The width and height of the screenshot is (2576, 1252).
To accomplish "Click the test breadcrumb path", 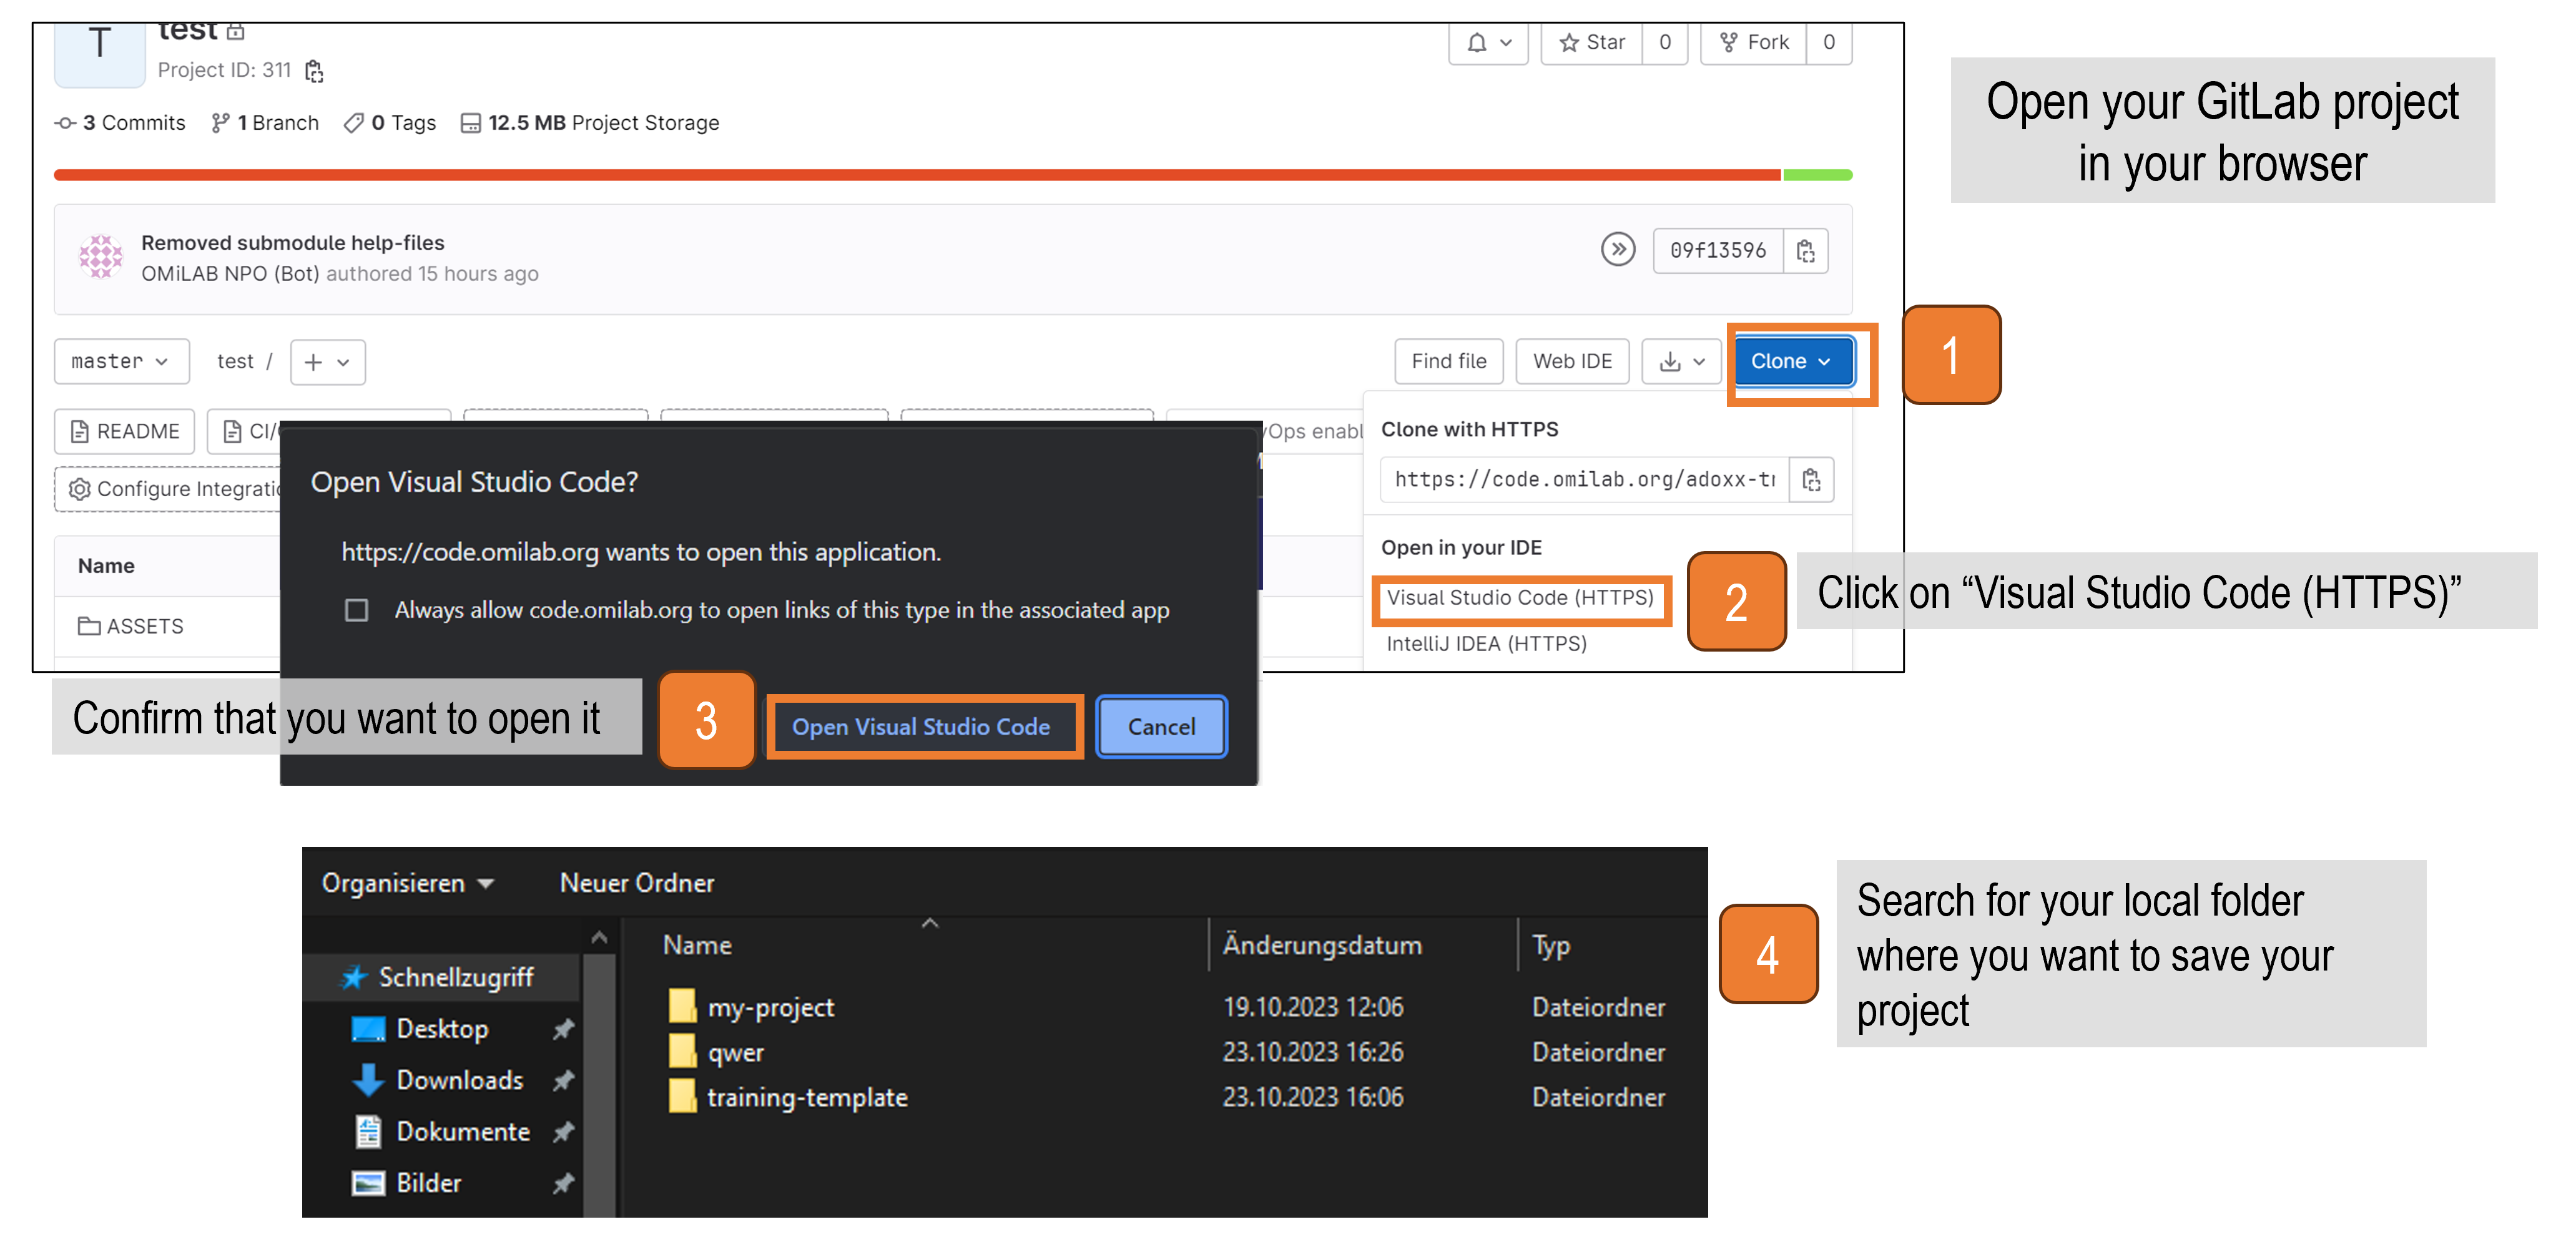I will coord(235,361).
